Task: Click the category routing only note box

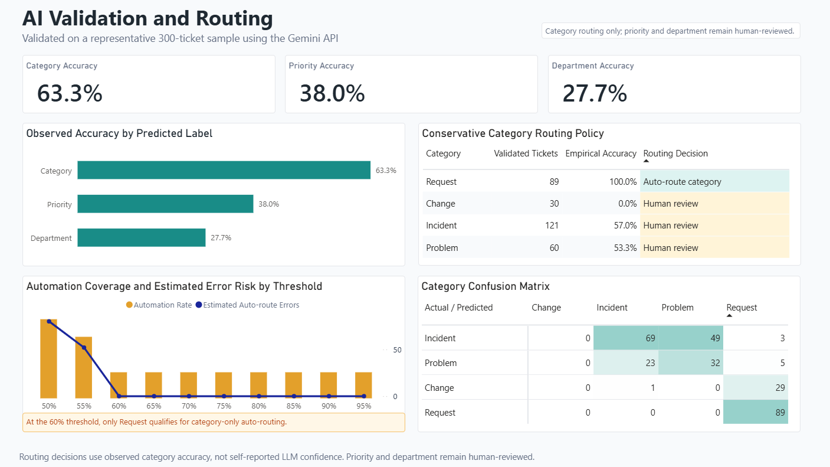Action: pyautogui.click(x=671, y=31)
